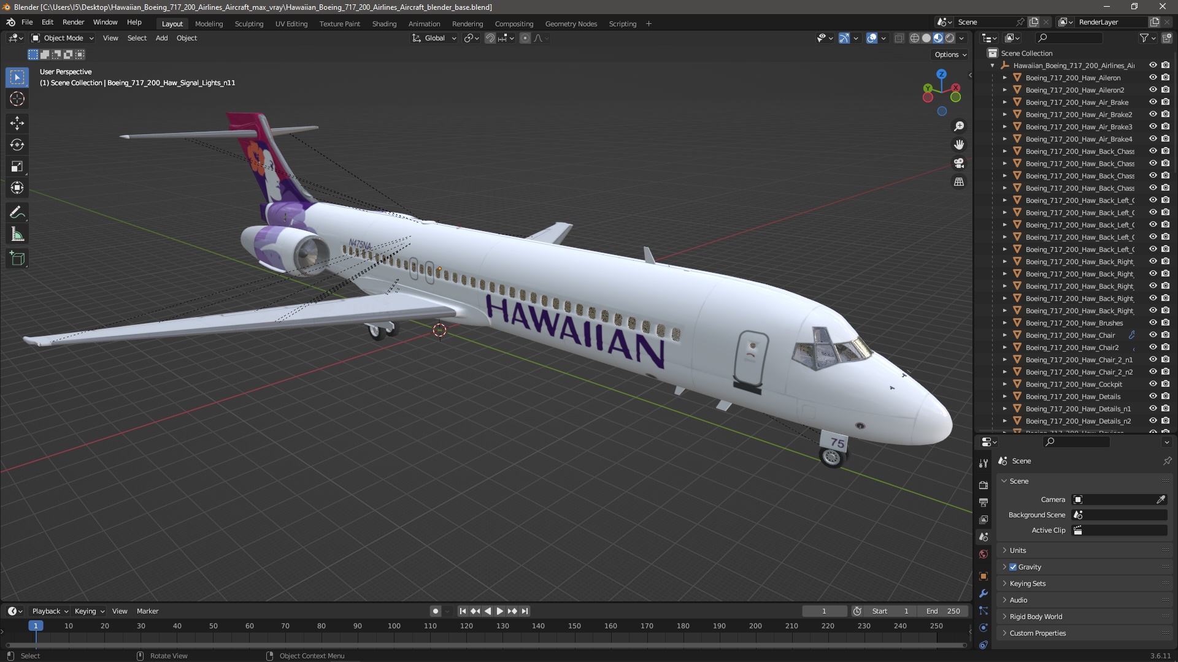Click the current frame number field
1178x662 pixels.
pyautogui.click(x=824, y=611)
